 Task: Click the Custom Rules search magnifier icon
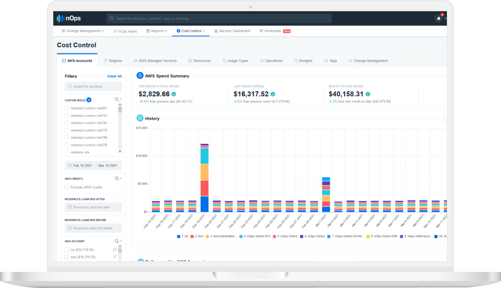click(x=116, y=99)
